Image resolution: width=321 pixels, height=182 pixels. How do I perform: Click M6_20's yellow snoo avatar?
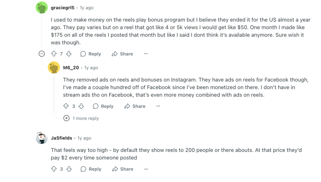coord(54,67)
